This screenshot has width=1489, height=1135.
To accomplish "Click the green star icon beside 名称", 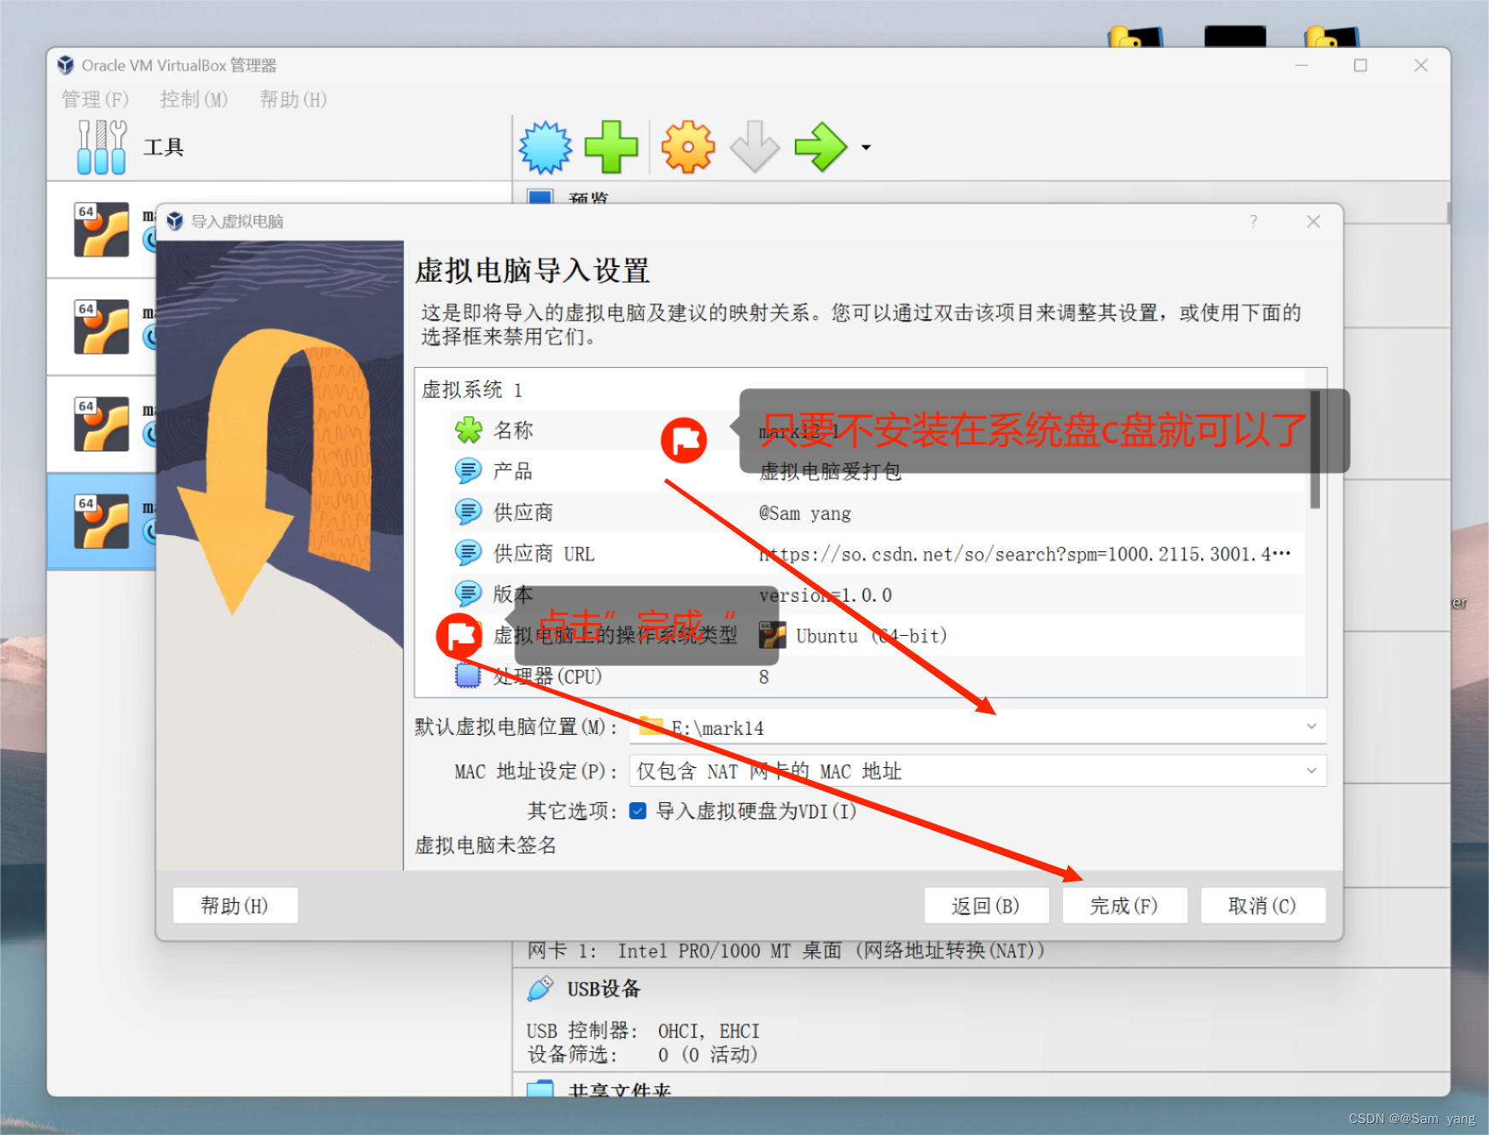I will point(468,430).
